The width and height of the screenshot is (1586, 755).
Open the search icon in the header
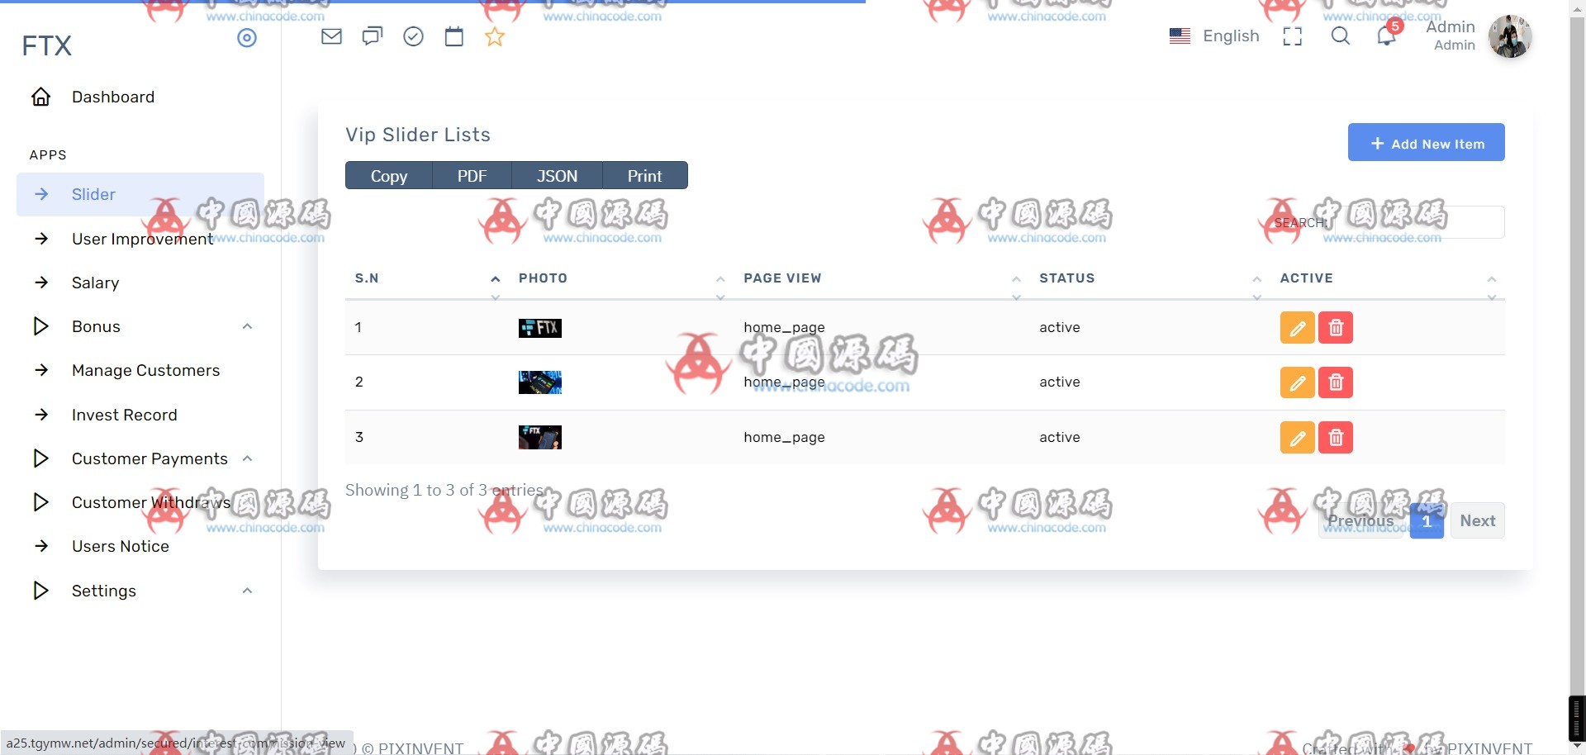point(1340,36)
